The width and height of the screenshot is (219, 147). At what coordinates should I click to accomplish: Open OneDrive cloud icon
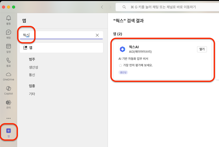pos(9,74)
